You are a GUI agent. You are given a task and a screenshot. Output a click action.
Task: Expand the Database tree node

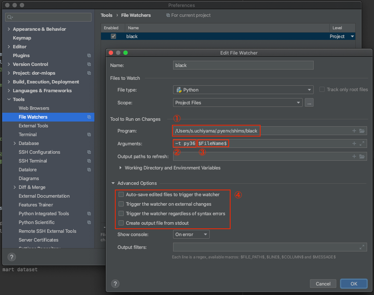15,143
